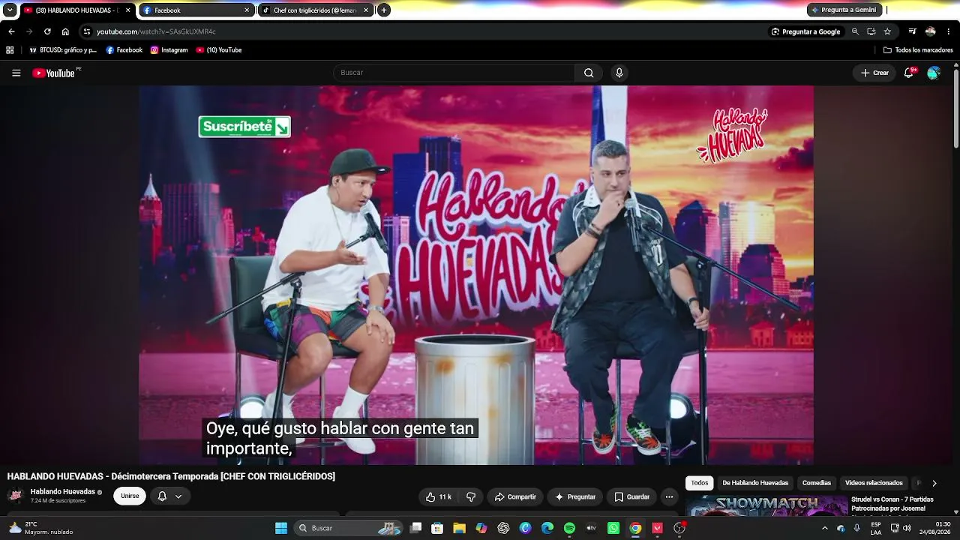Open the BTCUSD gráfico bookmark
This screenshot has height=540, width=960.
63,50
